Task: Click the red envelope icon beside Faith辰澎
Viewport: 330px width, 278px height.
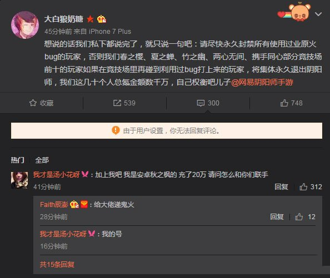Action: pos(84,204)
